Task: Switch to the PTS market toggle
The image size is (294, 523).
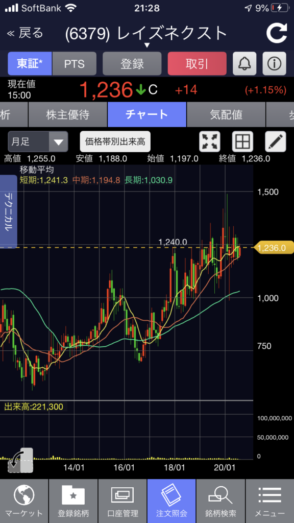Action: (x=75, y=63)
